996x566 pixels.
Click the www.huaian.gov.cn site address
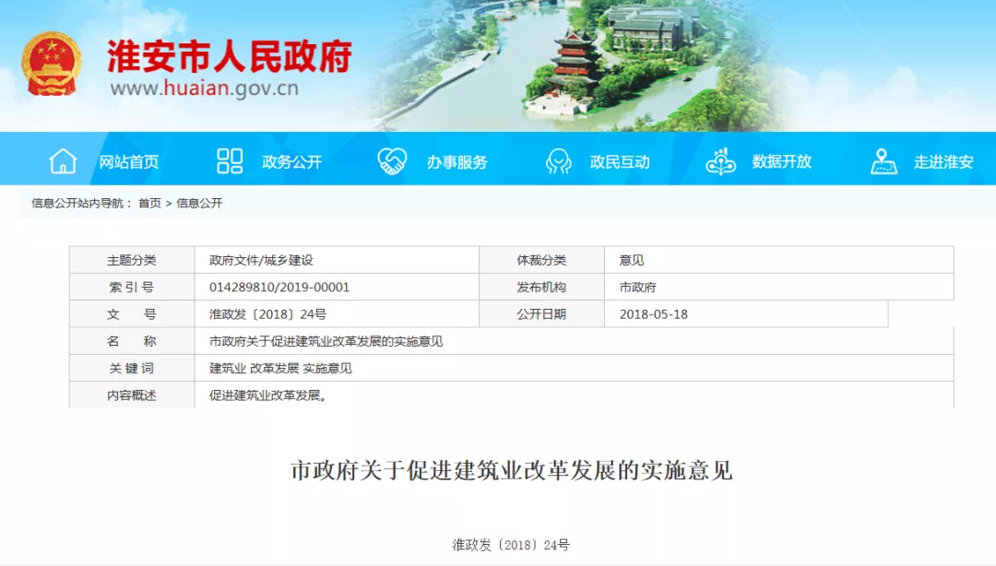(205, 88)
